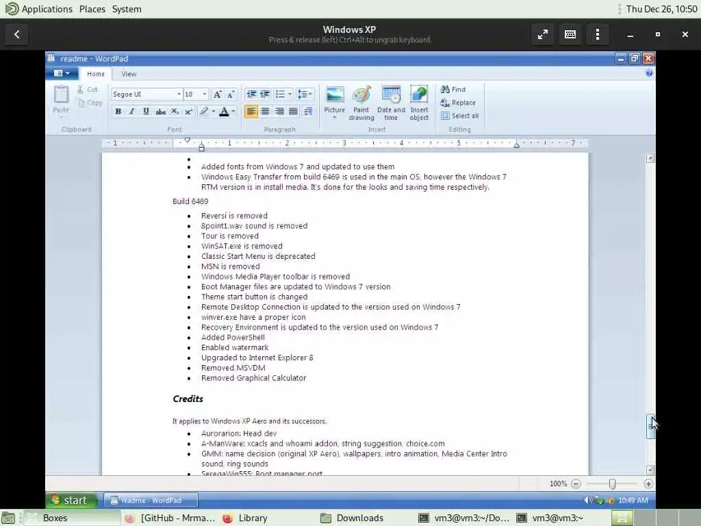Click the zoom in plus button

click(648, 484)
